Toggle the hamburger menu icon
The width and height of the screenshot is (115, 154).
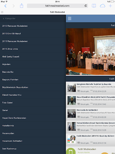coord(69,18)
